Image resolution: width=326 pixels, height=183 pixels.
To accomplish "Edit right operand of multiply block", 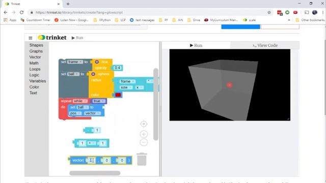I will coord(102,143).
